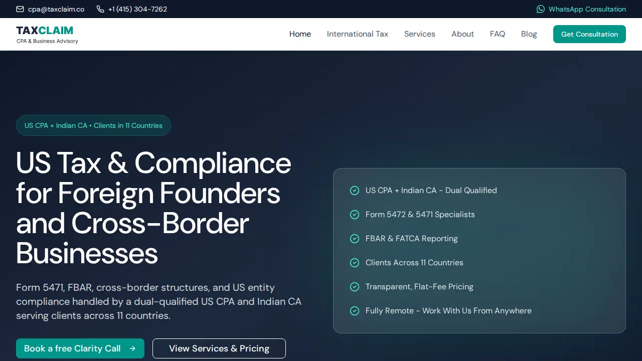Click the Get Consultation button

(589, 34)
